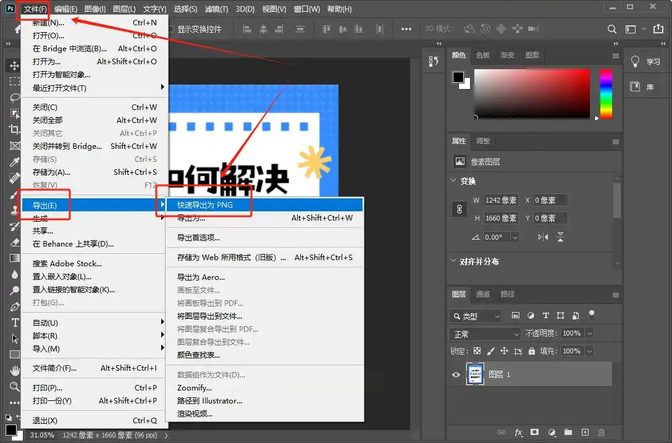
Task: Click the delete layer trash icon
Action: [601, 432]
